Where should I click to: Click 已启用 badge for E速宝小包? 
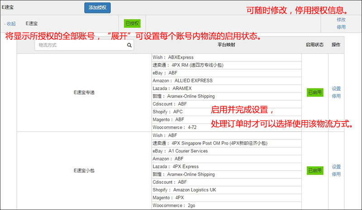coord(315,171)
